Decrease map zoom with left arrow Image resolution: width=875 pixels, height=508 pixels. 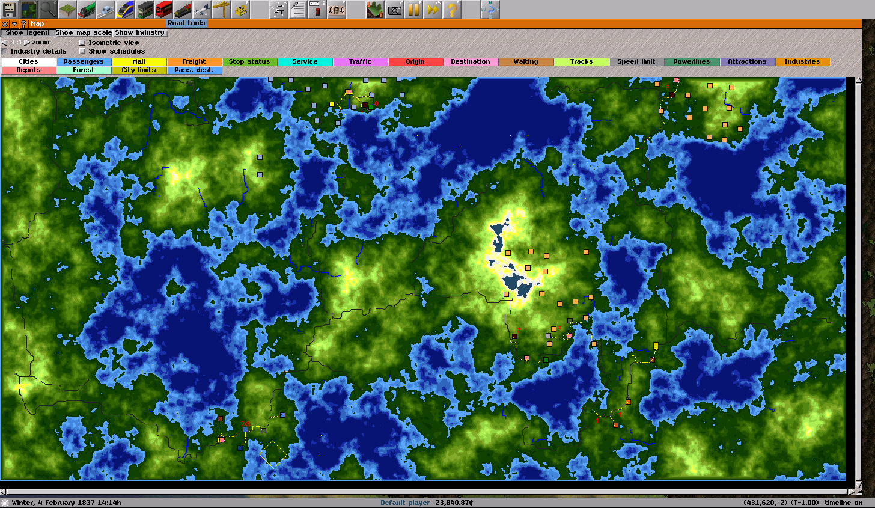[5, 43]
